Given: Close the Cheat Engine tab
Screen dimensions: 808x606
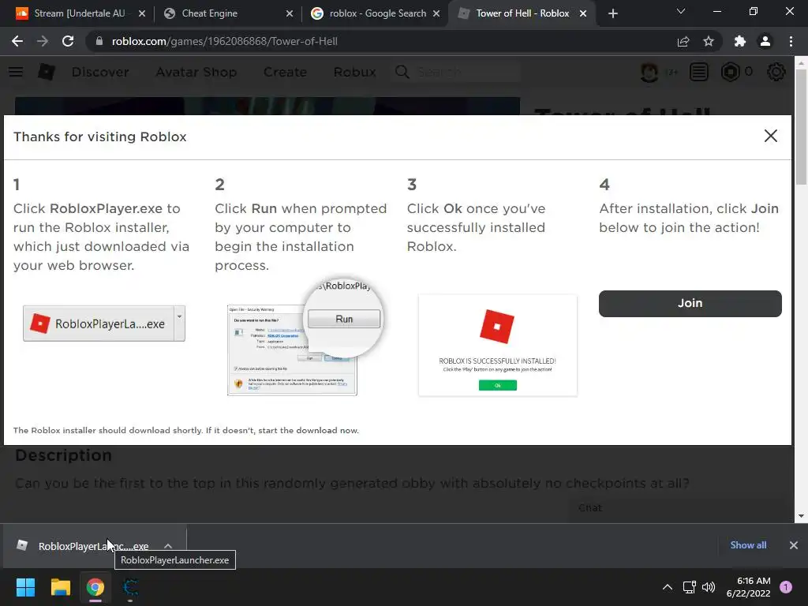Looking at the screenshot, I should coord(290,13).
